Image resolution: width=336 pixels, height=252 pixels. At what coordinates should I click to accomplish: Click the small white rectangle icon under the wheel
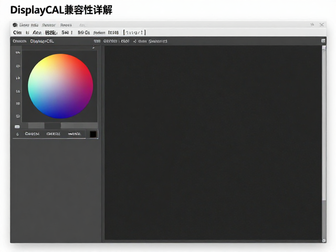[17, 127]
